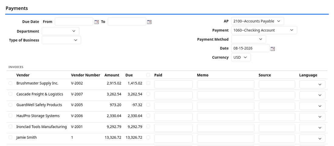Click the Source field for Jamie Smith
The image size is (334, 146).
coord(277,138)
